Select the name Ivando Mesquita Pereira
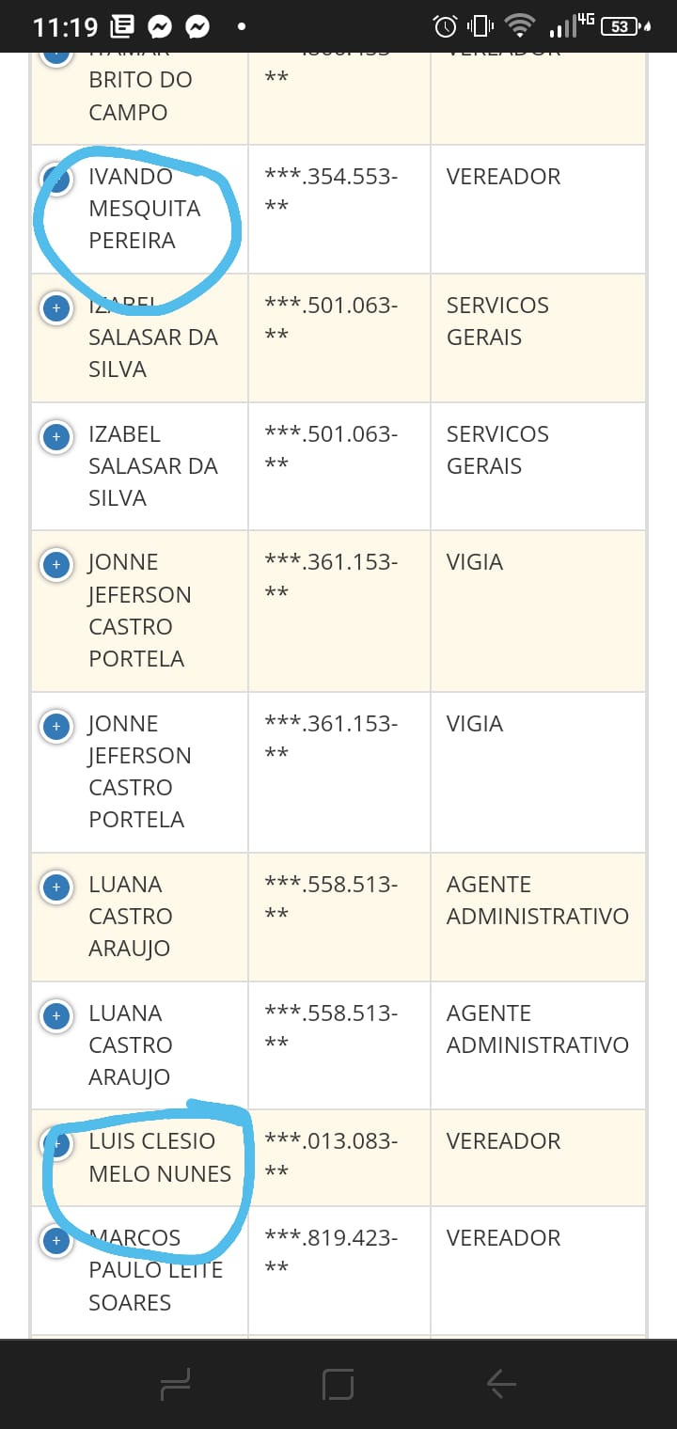Image resolution: width=677 pixels, height=1429 pixels. coord(145,209)
